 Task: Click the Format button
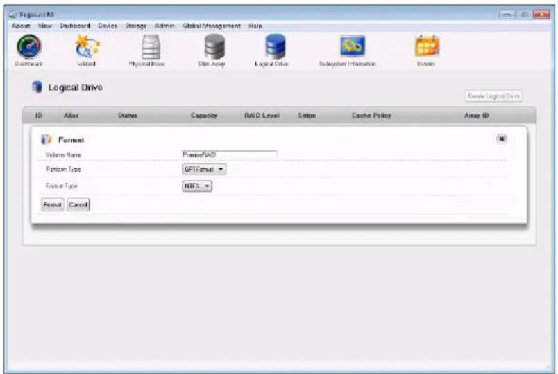(53, 204)
